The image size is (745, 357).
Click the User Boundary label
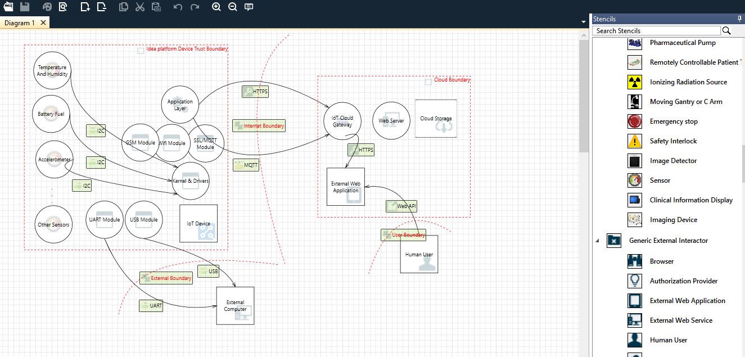tap(403, 235)
